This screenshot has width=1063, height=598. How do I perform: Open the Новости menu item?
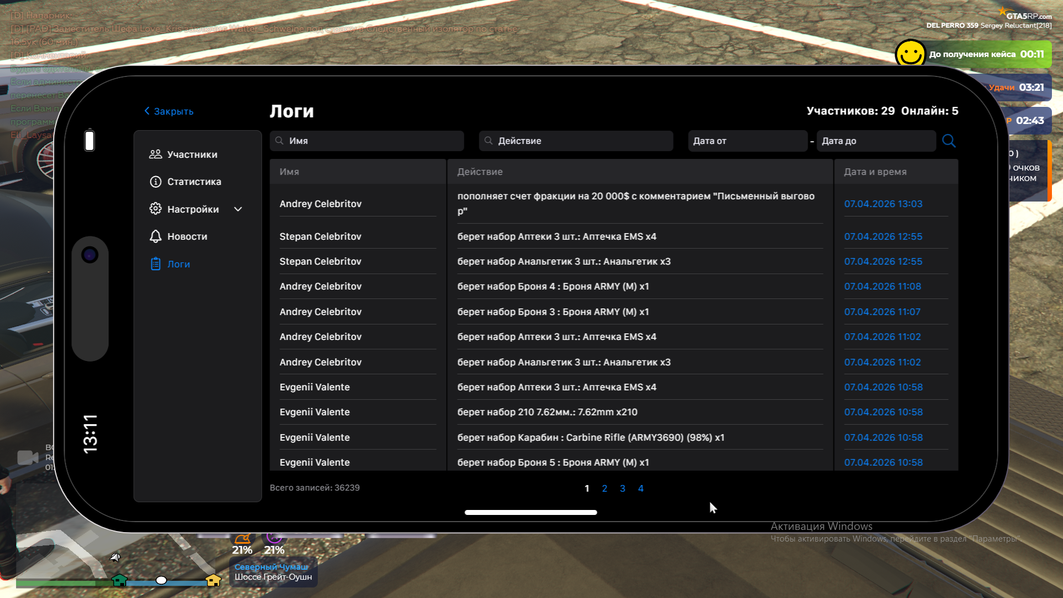(x=187, y=236)
